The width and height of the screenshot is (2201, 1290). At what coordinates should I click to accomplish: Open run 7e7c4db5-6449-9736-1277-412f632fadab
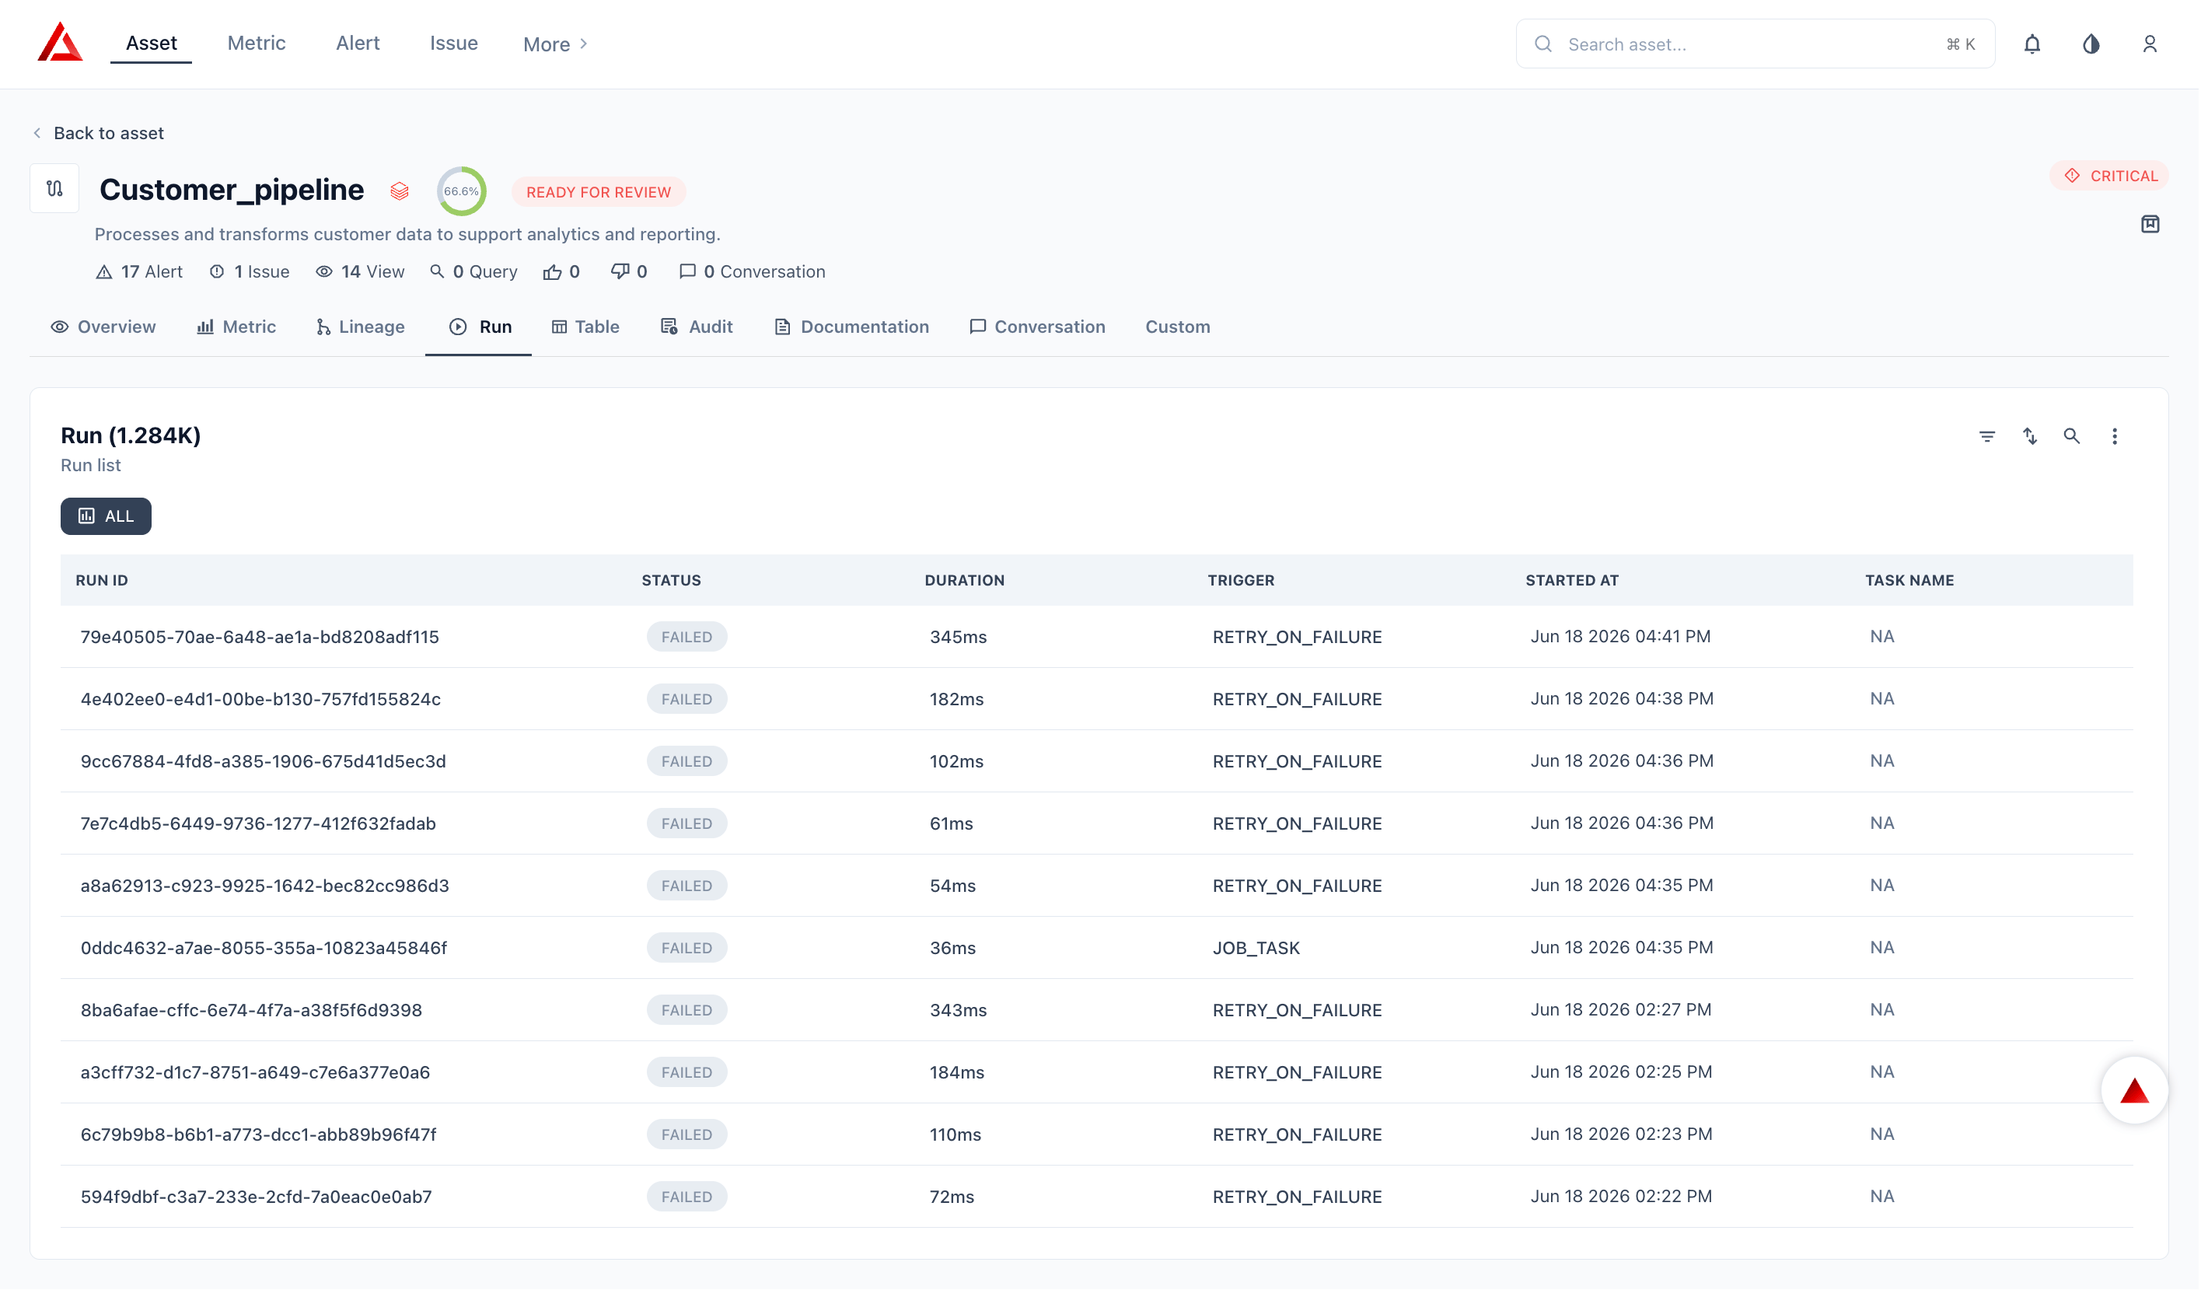[x=259, y=823]
